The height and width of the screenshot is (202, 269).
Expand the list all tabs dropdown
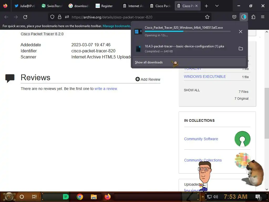pyautogui.click(x=217, y=6)
